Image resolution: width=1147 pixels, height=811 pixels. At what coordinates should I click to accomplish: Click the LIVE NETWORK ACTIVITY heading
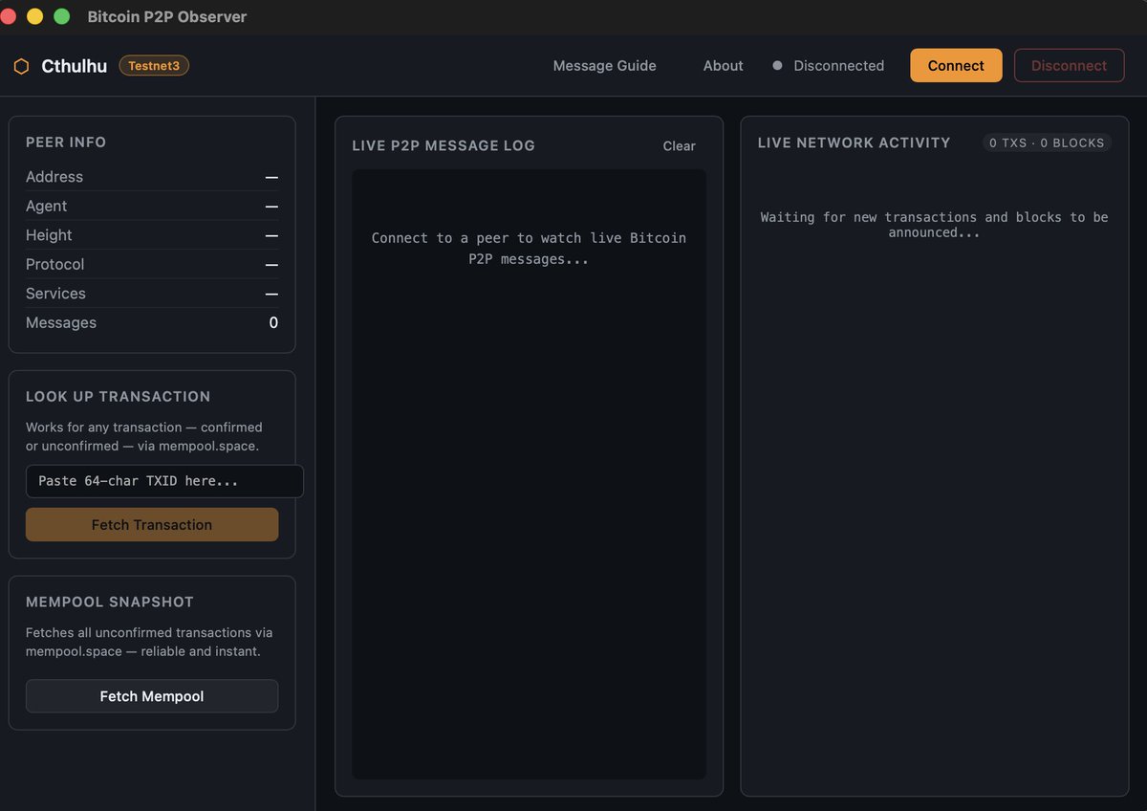pyautogui.click(x=855, y=142)
